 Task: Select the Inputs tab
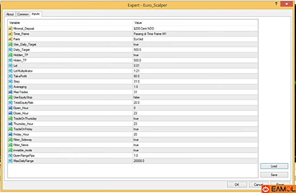pos(36,14)
